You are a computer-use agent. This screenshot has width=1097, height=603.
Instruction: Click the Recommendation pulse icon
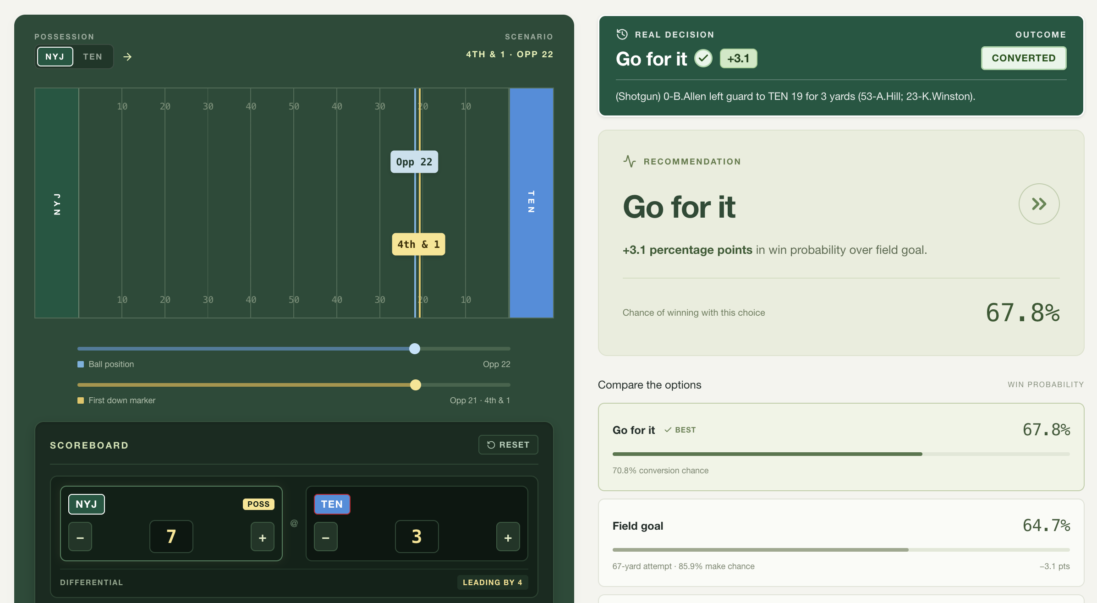click(x=630, y=161)
